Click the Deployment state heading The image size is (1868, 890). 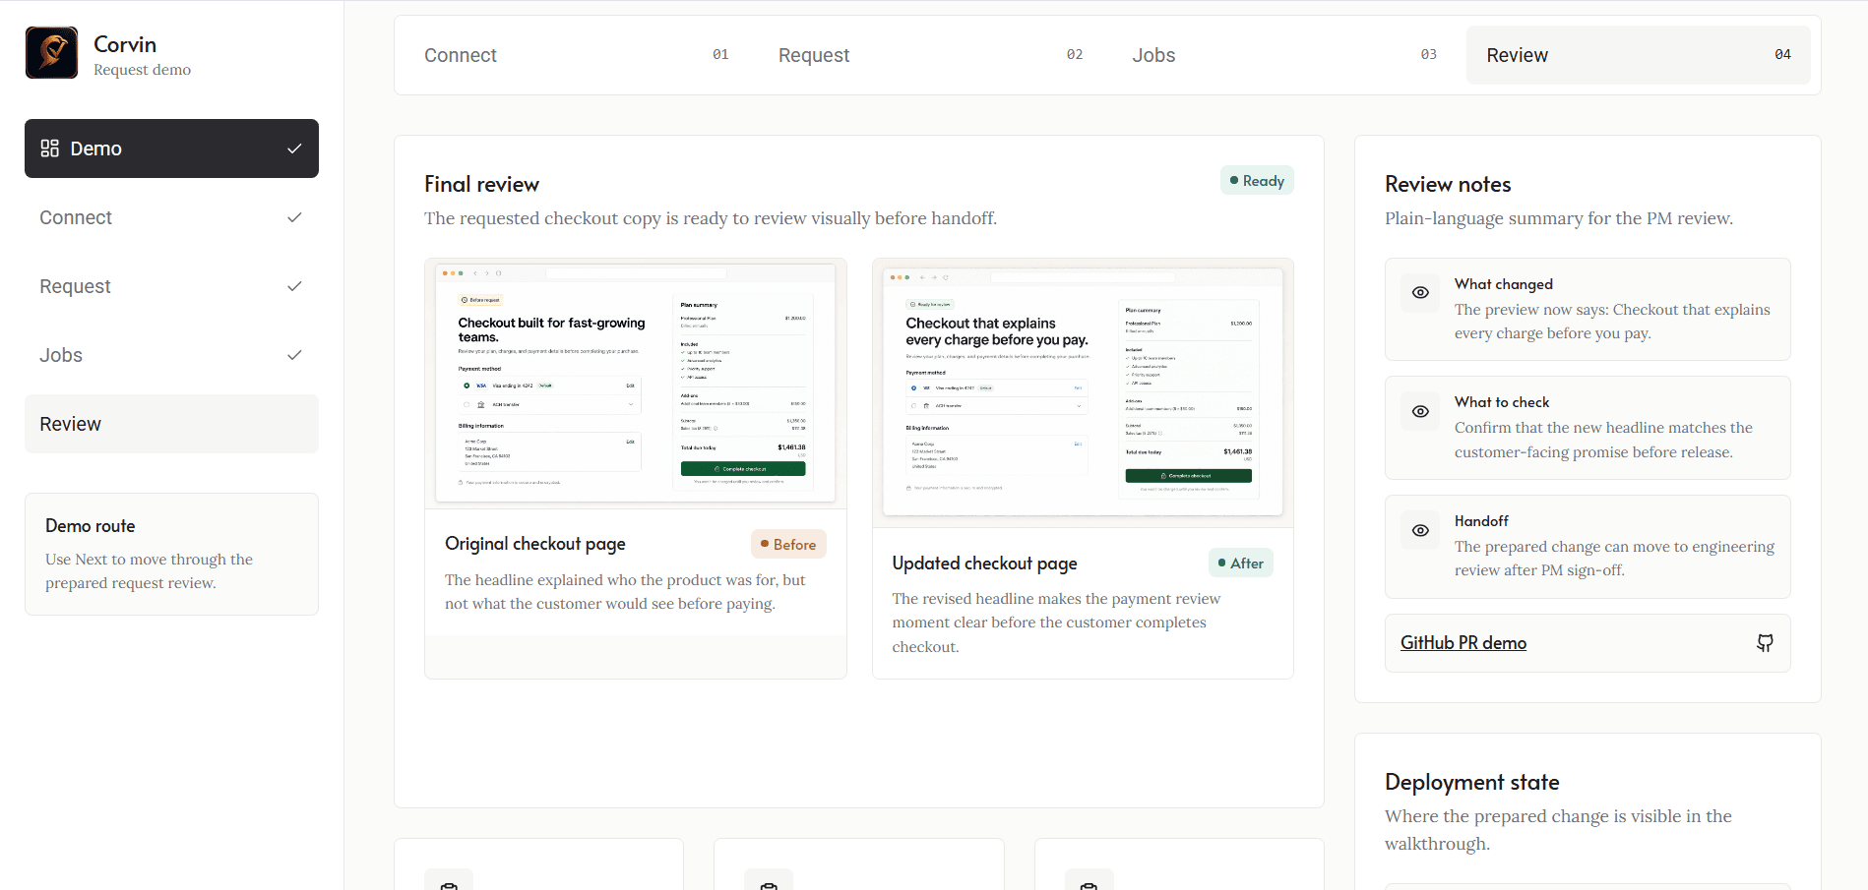[1471, 783]
